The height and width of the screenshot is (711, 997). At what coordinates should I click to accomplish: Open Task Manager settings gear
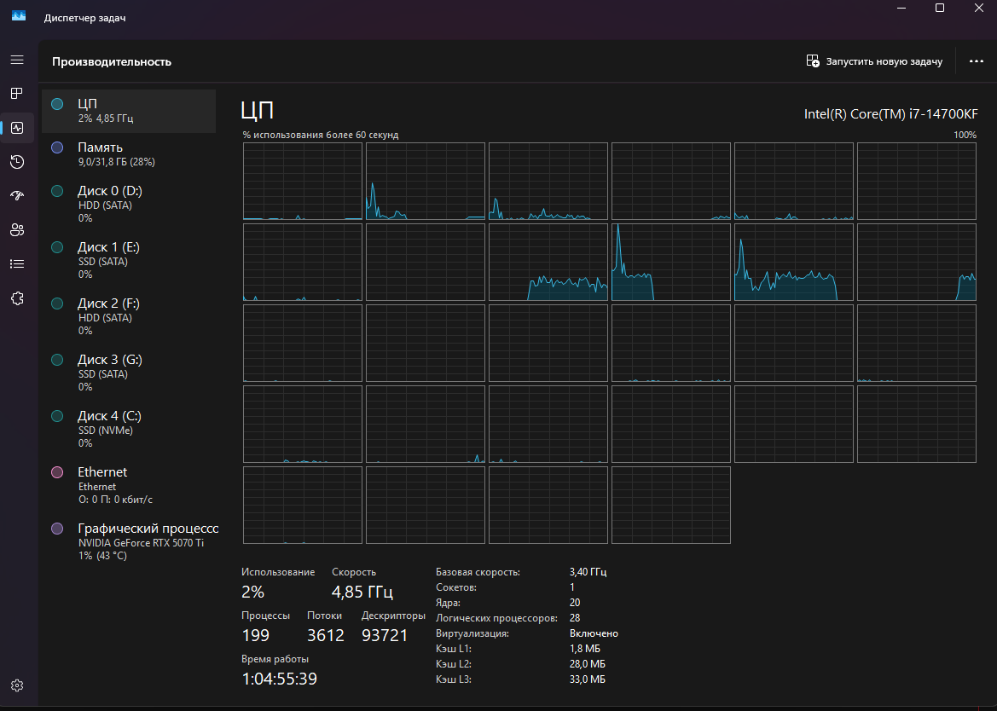[17, 685]
